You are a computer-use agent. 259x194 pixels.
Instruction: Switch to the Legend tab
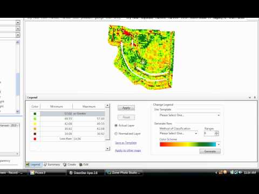[33, 164]
